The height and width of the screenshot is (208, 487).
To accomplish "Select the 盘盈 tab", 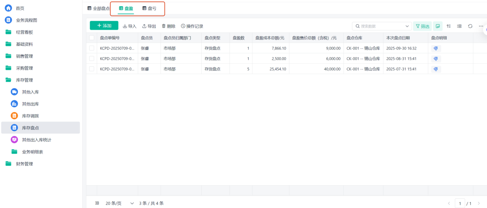I will click(x=126, y=8).
